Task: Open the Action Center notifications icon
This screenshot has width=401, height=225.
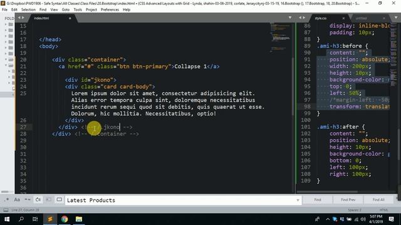Action: 391,219
